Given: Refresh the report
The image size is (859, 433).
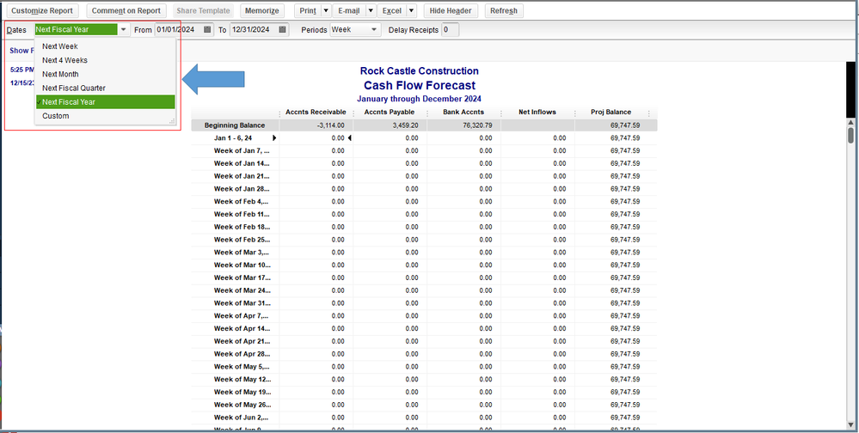Looking at the screenshot, I should 504,11.
